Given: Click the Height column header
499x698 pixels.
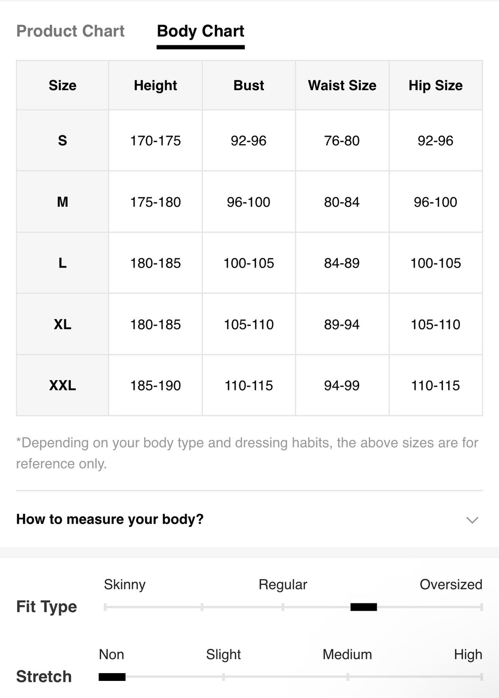Looking at the screenshot, I should tap(155, 85).
